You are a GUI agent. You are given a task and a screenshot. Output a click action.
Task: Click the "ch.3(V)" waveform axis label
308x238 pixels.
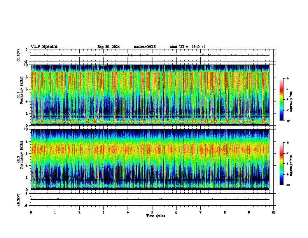(18, 199)
